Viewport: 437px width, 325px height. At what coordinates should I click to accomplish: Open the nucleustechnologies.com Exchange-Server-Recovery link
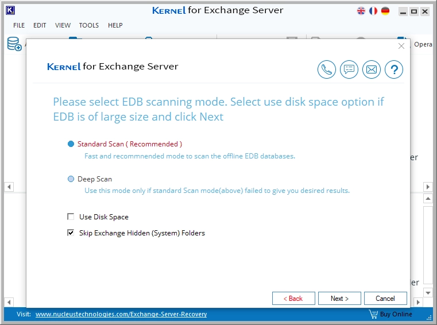pos(121,314)
